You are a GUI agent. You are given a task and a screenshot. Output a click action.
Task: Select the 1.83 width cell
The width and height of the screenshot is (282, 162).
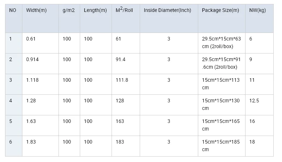coord(31,142)
